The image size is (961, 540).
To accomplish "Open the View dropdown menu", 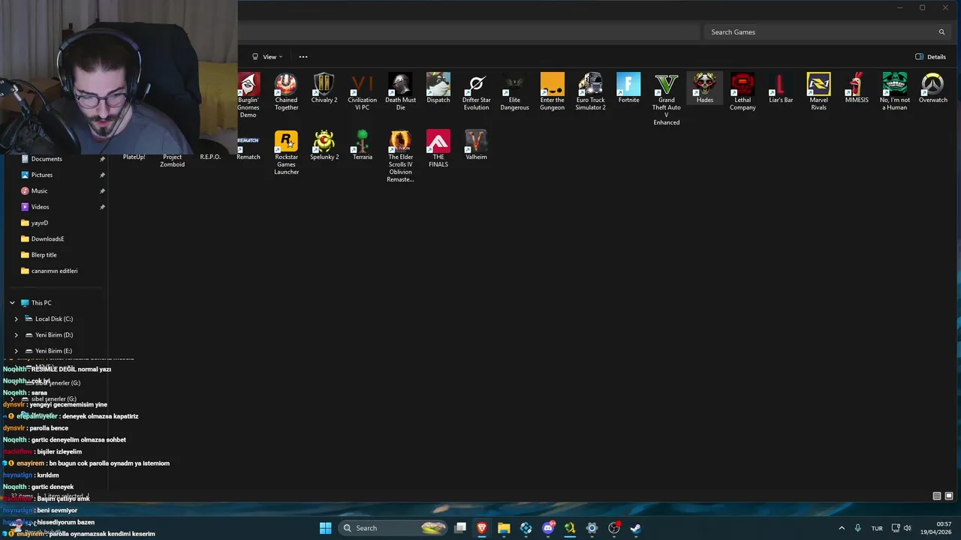I will click(x=268, y=57).
